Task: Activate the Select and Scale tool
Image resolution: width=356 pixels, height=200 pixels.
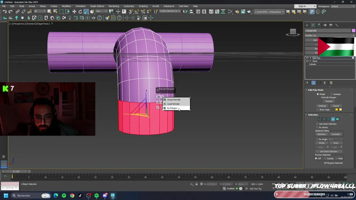Action: 86,12
